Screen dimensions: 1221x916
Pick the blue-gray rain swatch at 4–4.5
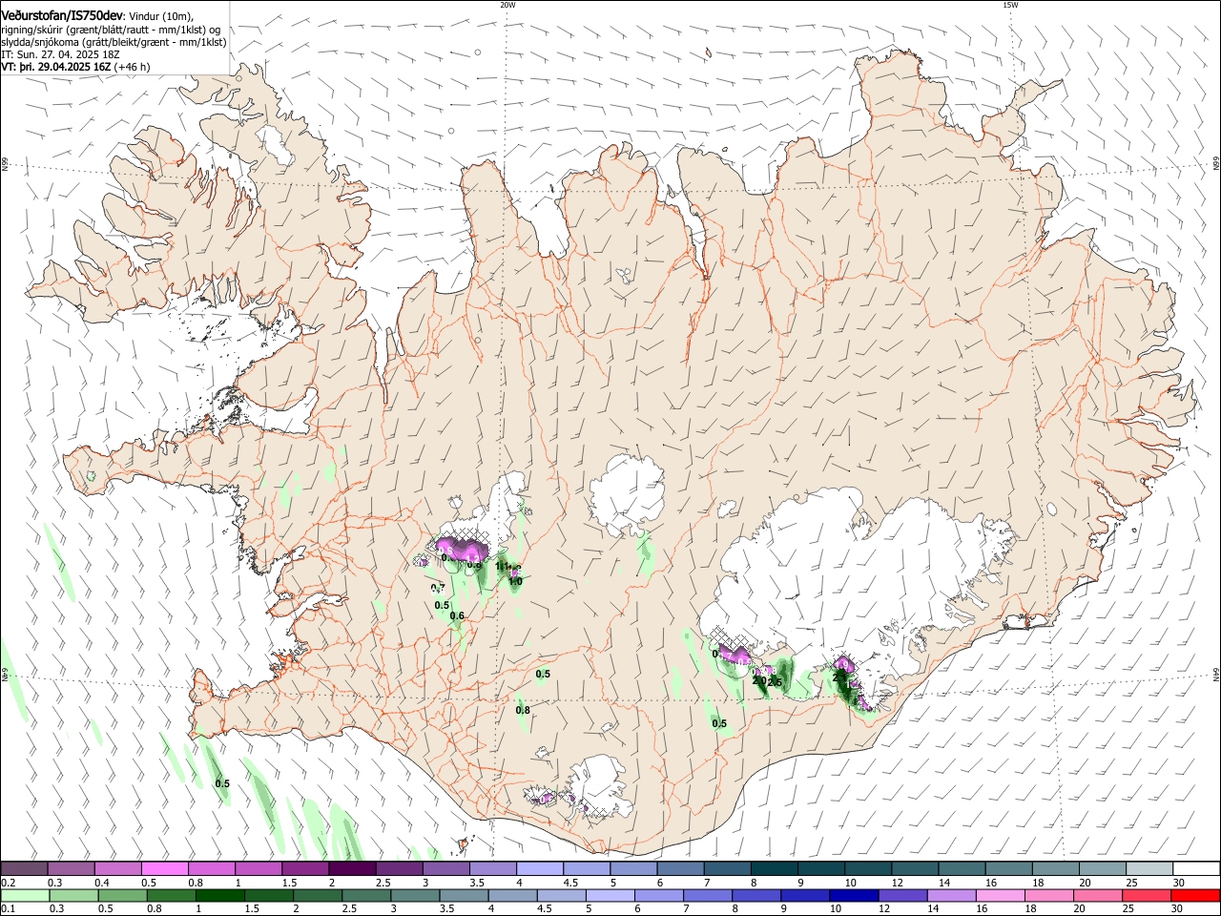512,896
